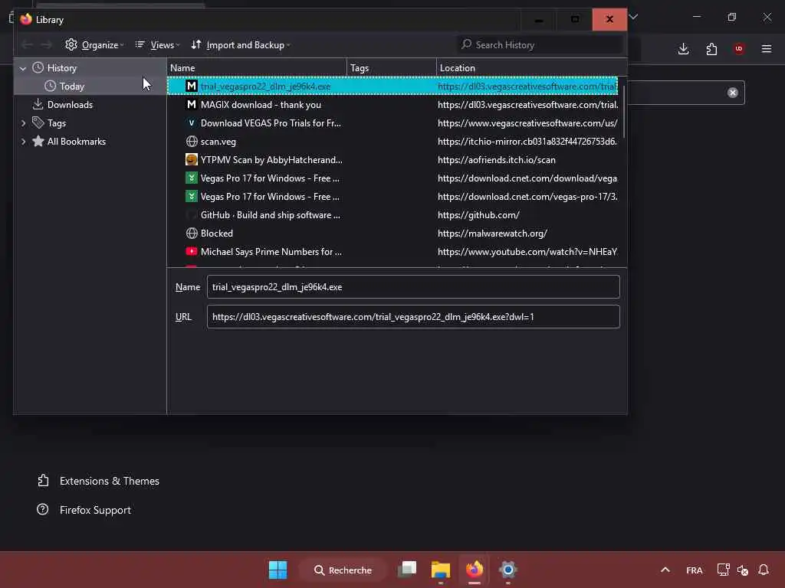785x588 pixels.
Task: Open the notifications bell icon
Action: point(764,570)
